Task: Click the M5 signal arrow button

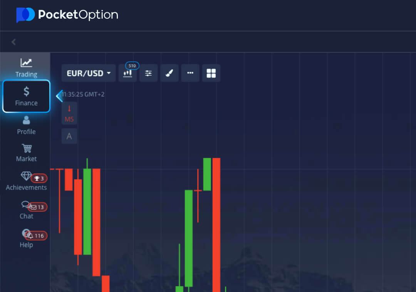Action: pyautogui.click(x=69, y=113)
